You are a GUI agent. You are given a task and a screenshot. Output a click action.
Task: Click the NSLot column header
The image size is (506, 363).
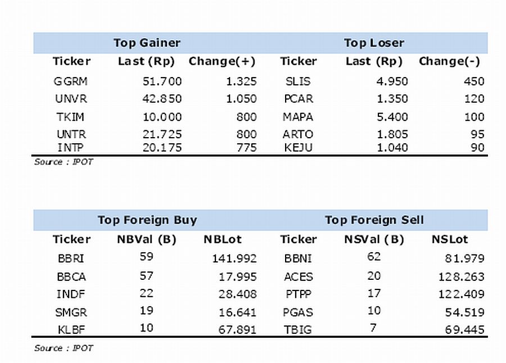(450, 239)
